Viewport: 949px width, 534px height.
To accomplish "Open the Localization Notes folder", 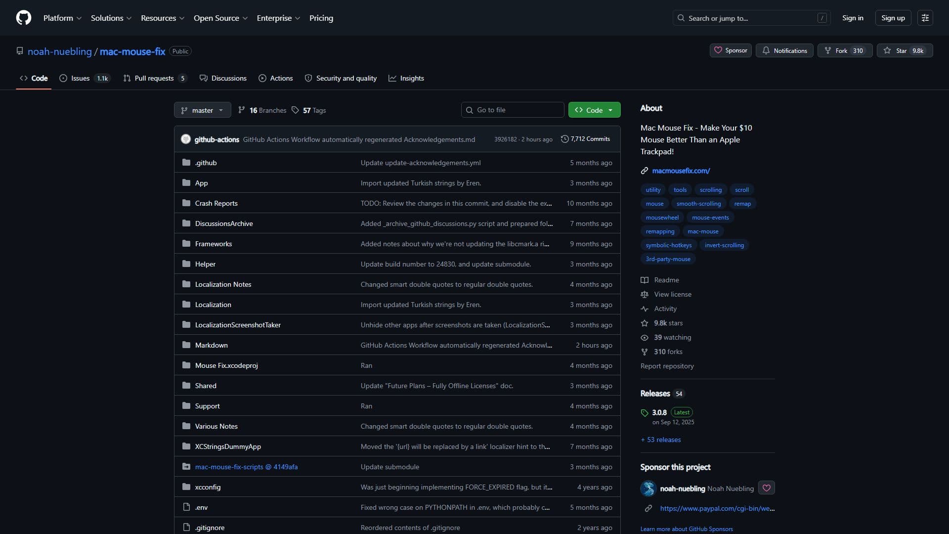I will 223,284.
